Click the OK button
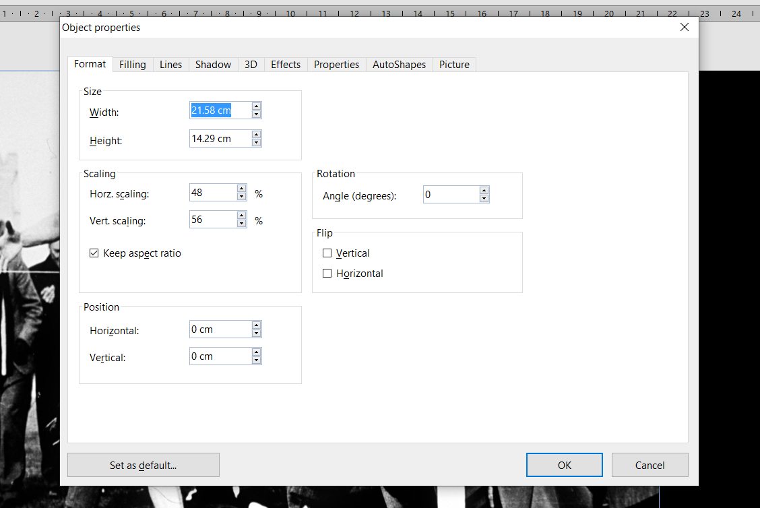 [564, 465]
